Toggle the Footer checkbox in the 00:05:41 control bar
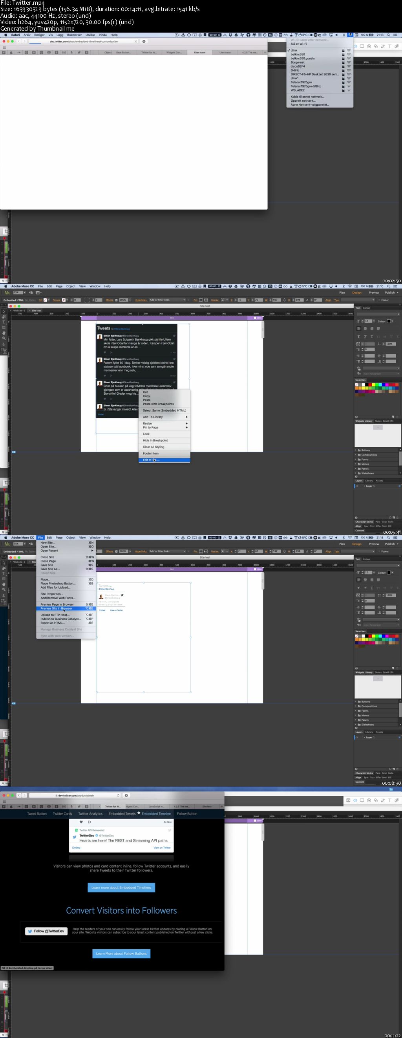 (x=379, y=300)
